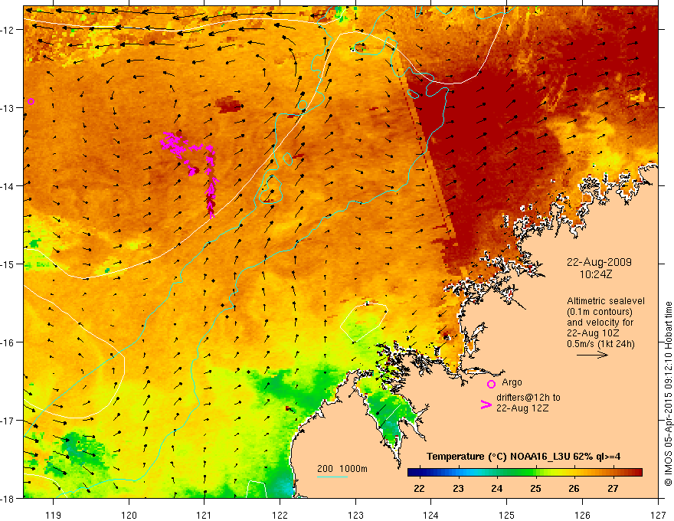Click the color bar label "23"
Image resolution: width=674 pixels, height=521 pixels.
coord(458,488)
